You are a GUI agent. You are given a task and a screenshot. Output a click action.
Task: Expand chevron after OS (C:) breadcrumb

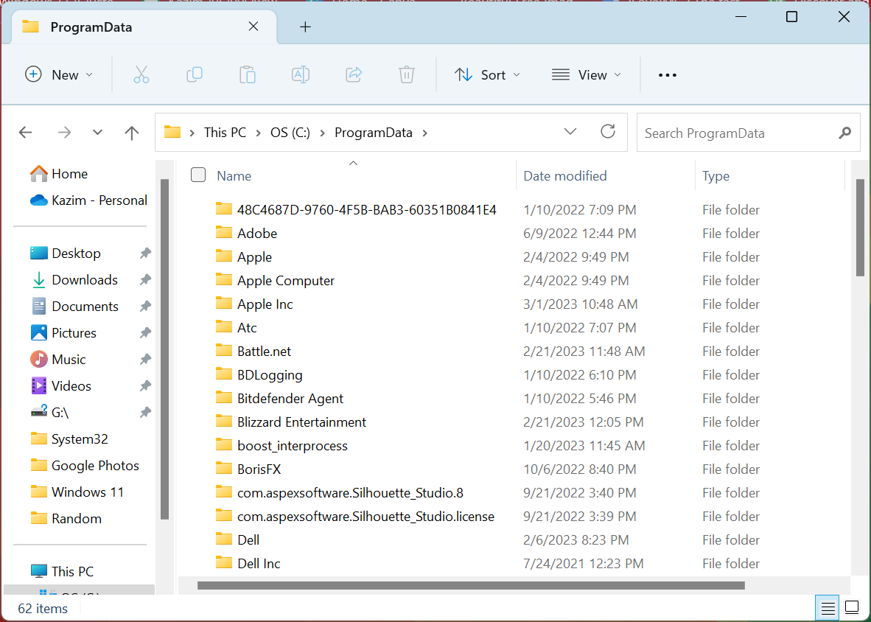(x=322, y=133)
